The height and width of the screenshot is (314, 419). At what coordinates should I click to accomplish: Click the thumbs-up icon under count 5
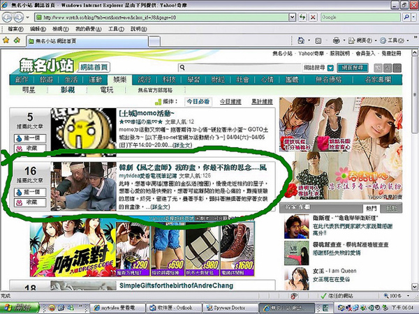19,138
